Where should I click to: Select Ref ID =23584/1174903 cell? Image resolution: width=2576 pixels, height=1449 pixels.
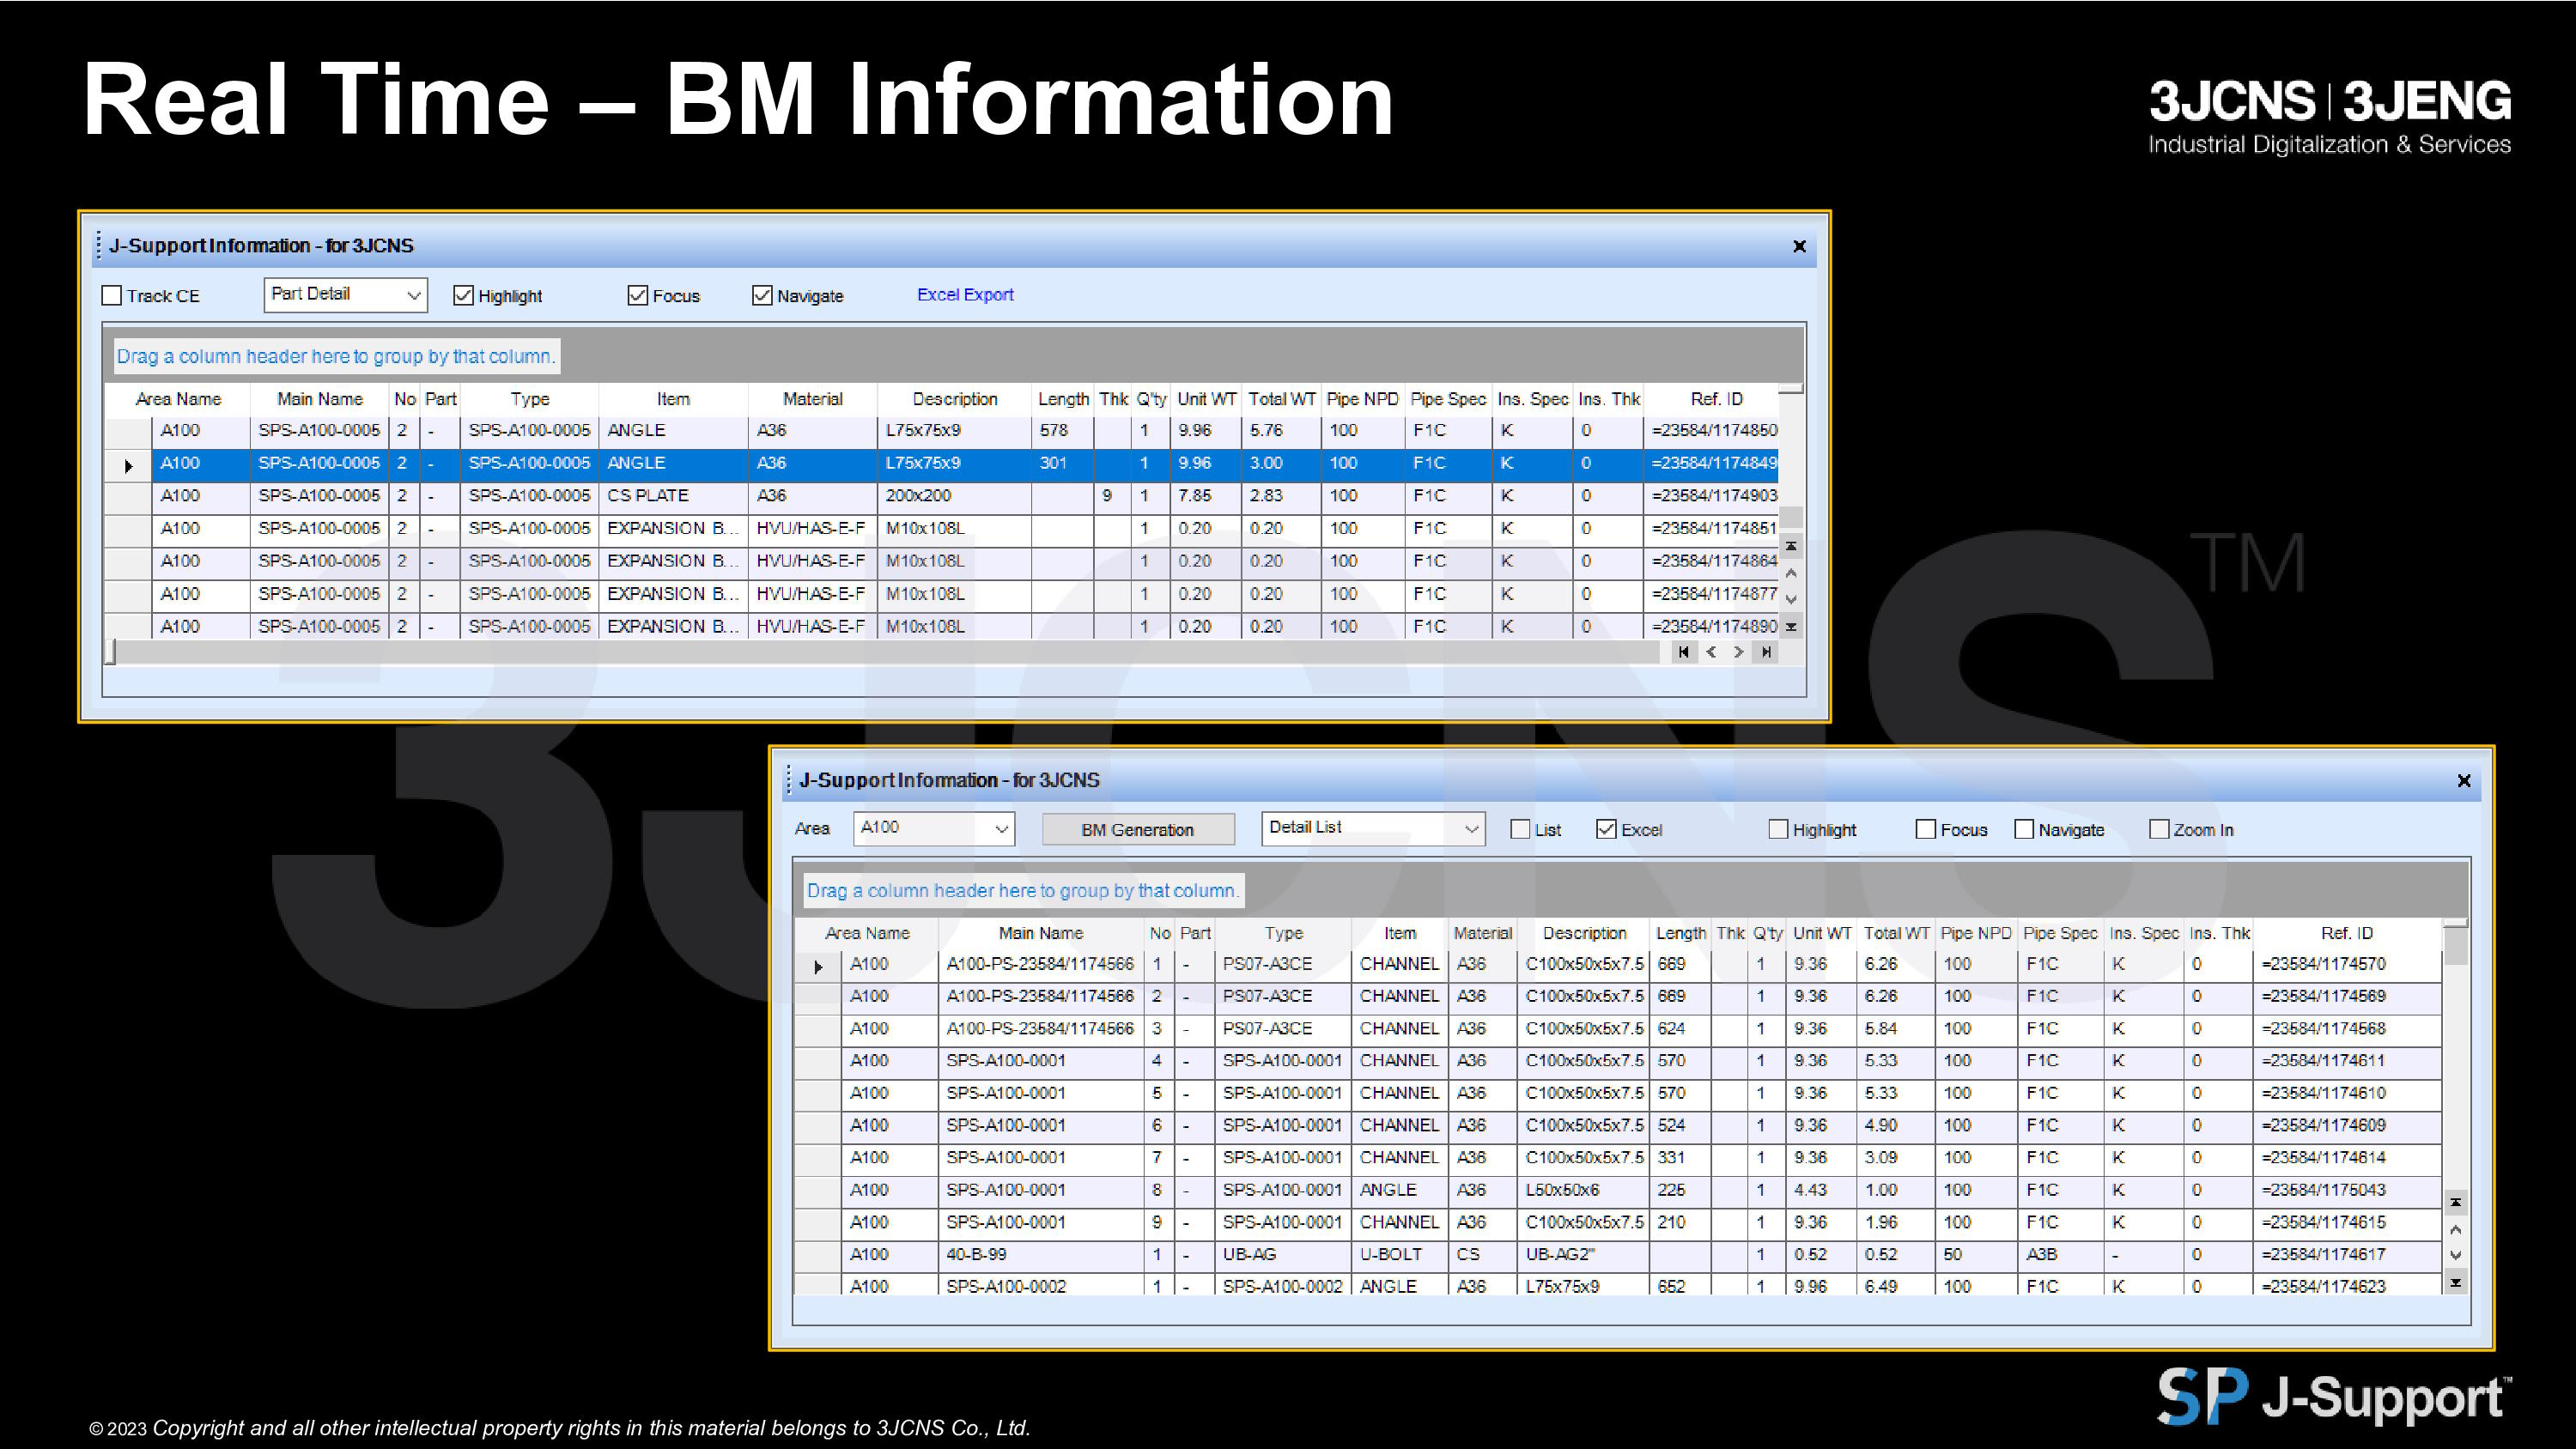coord(1712,496)
